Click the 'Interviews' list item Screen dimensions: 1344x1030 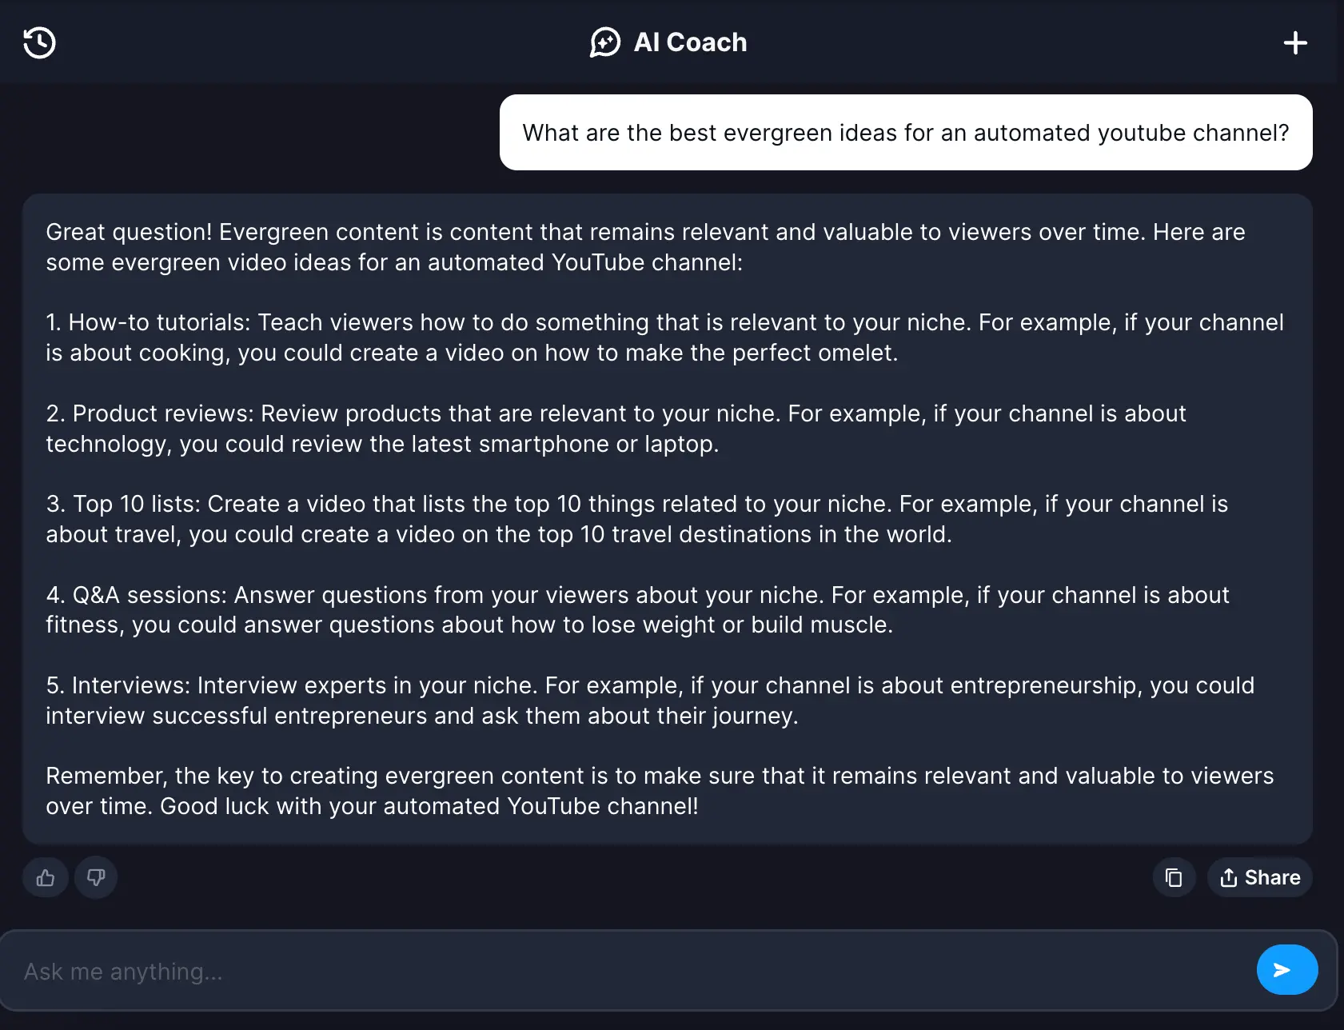click(x=649, y=701)
